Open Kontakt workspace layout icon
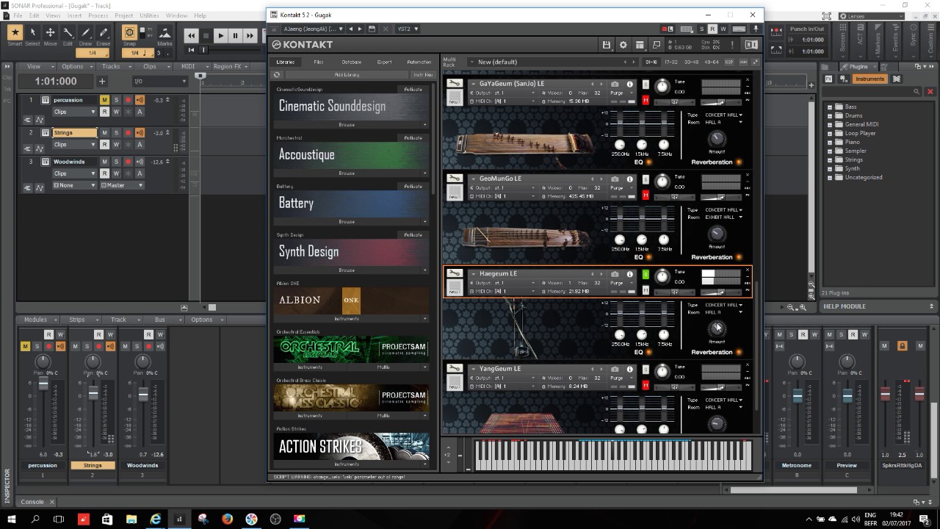The height and width of the screenshot is (529, 940). point(640,45)
